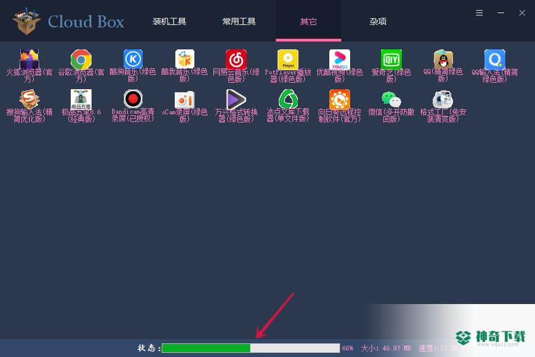Click the Bingdian Wenku downloader (冰点文库) icon
The height and width of the screenshot is (357, 535).
[288, 99]
